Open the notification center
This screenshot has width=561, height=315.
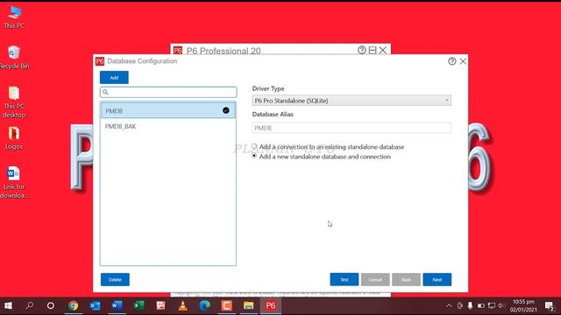[550, 305]
